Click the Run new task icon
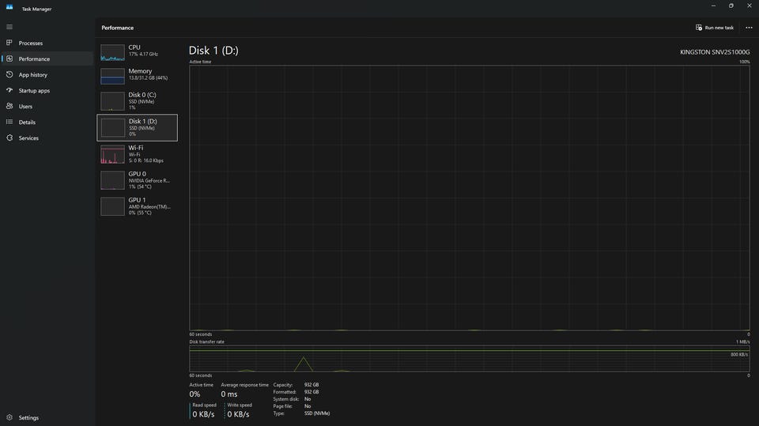This screenshot has height=426, width=759. [698, 28]
